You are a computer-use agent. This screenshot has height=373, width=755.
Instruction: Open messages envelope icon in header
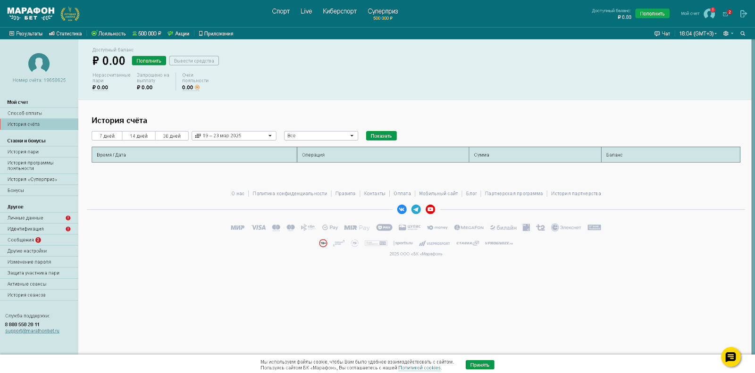point(726,14)
